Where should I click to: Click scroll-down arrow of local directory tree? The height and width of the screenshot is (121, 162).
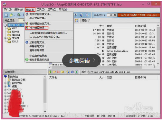[x=45, y=112]
